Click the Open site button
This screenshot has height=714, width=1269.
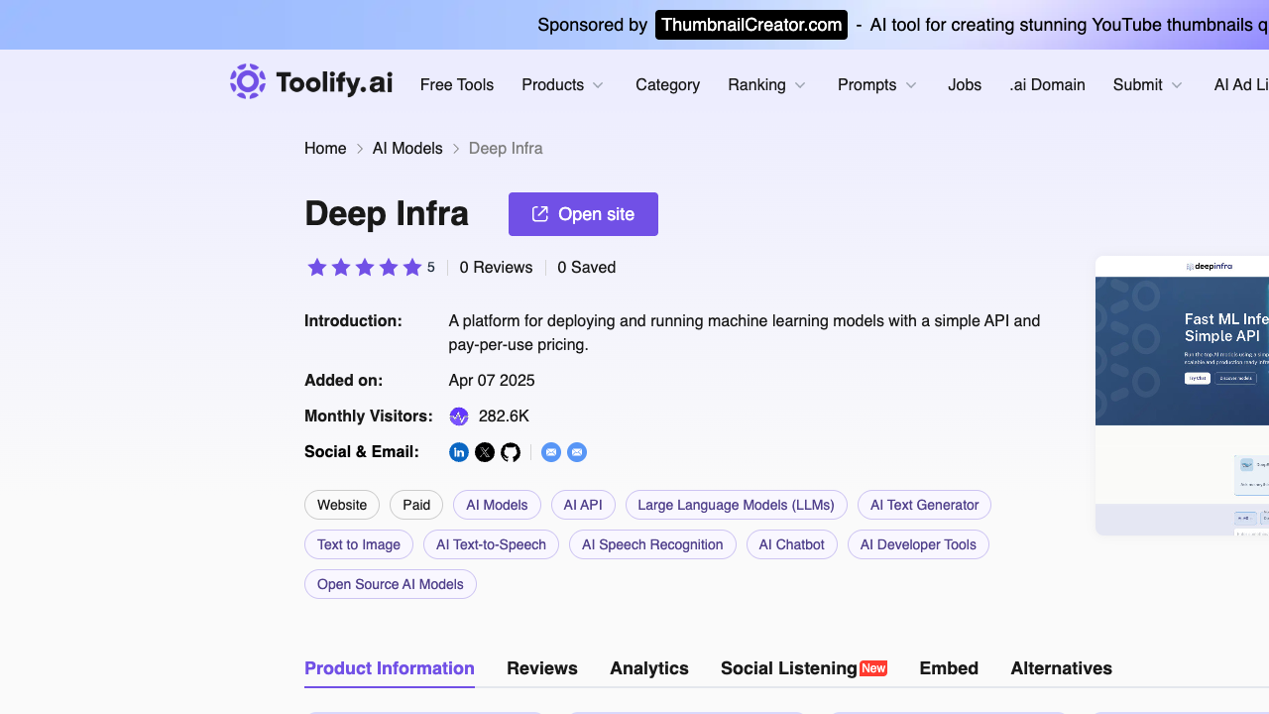583,214
